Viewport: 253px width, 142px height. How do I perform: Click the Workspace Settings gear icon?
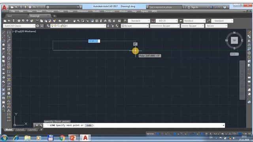[x=38, y=26]
